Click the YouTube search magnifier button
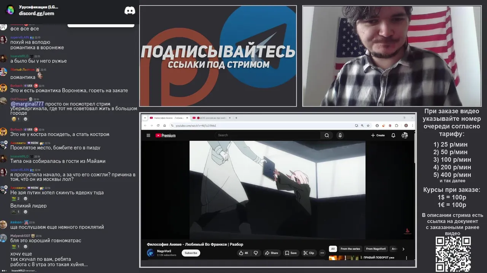Screen dimensions: 487x273 pos(327,135)
